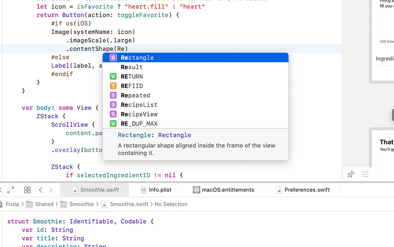Open the related items grid icon
This screenshot has width=394, height=247.
[x=27, y=190]
